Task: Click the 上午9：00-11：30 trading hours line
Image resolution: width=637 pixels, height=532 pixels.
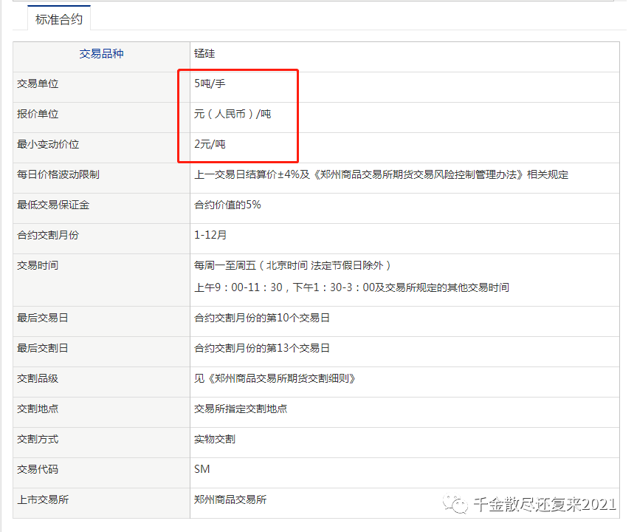Action: (x=351, y=287)
